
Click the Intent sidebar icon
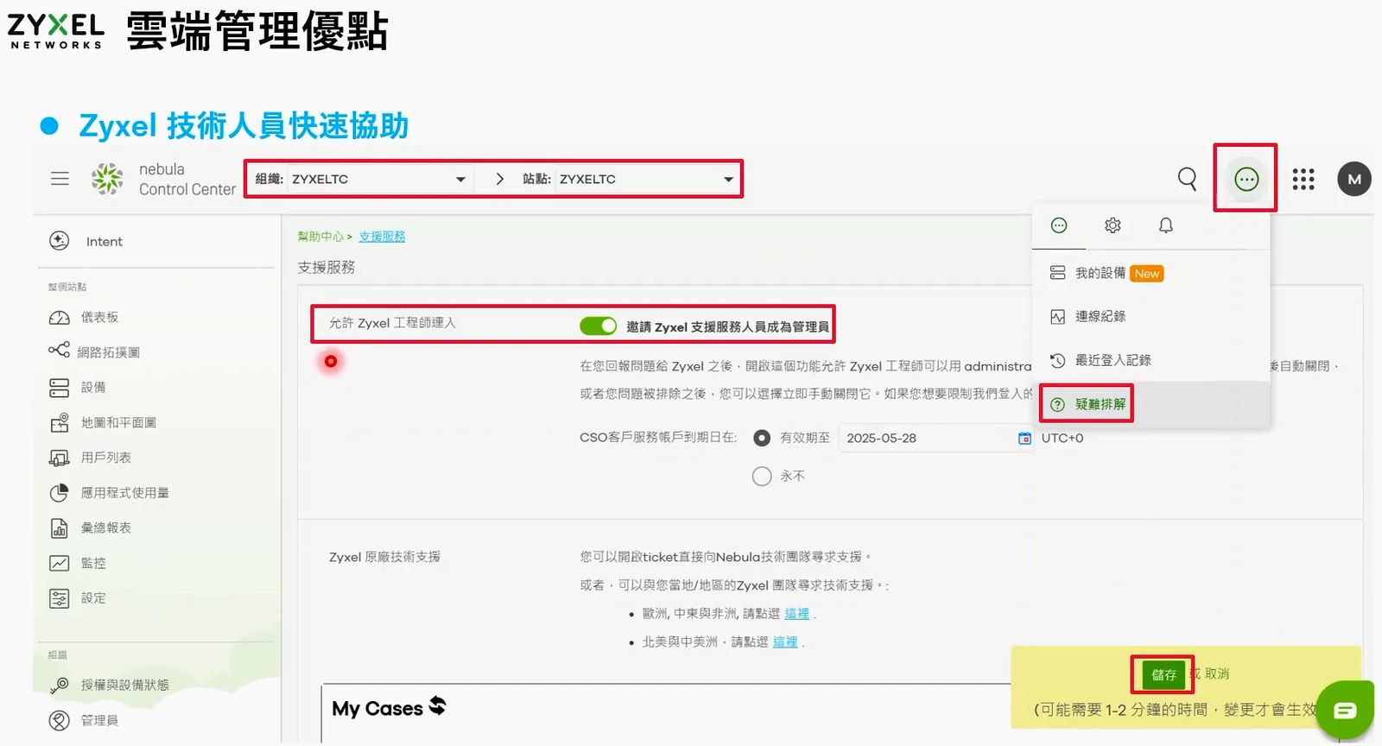pyautogui.click(x=60, y=241)
